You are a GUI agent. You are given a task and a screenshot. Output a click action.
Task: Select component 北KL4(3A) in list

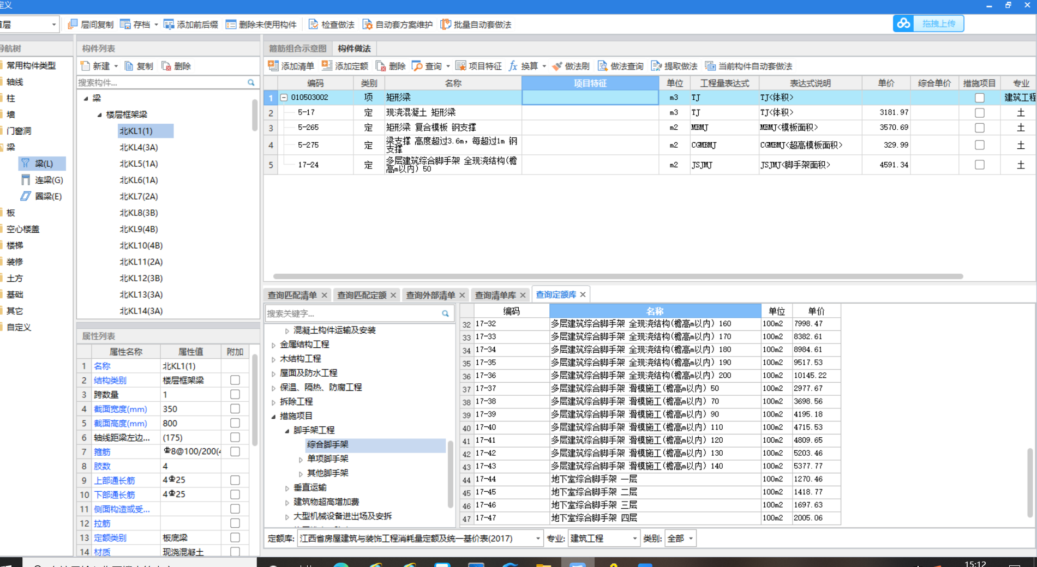point(139,147)
